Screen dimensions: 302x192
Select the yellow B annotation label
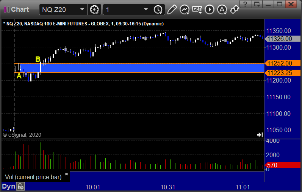click(x=38, y=59)
